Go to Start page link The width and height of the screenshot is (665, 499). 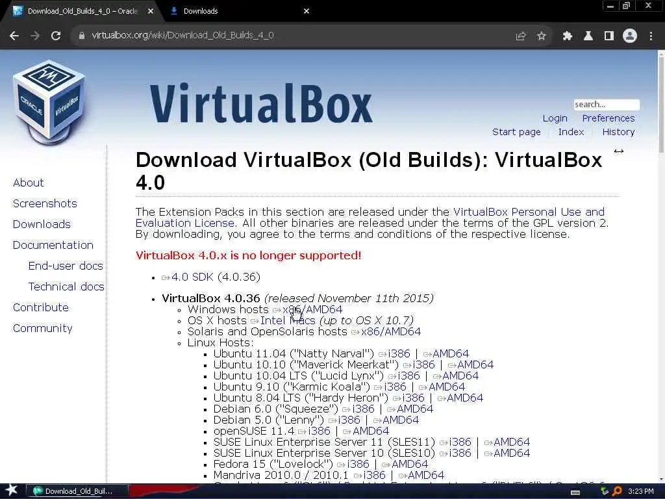(x=516, y=132)
